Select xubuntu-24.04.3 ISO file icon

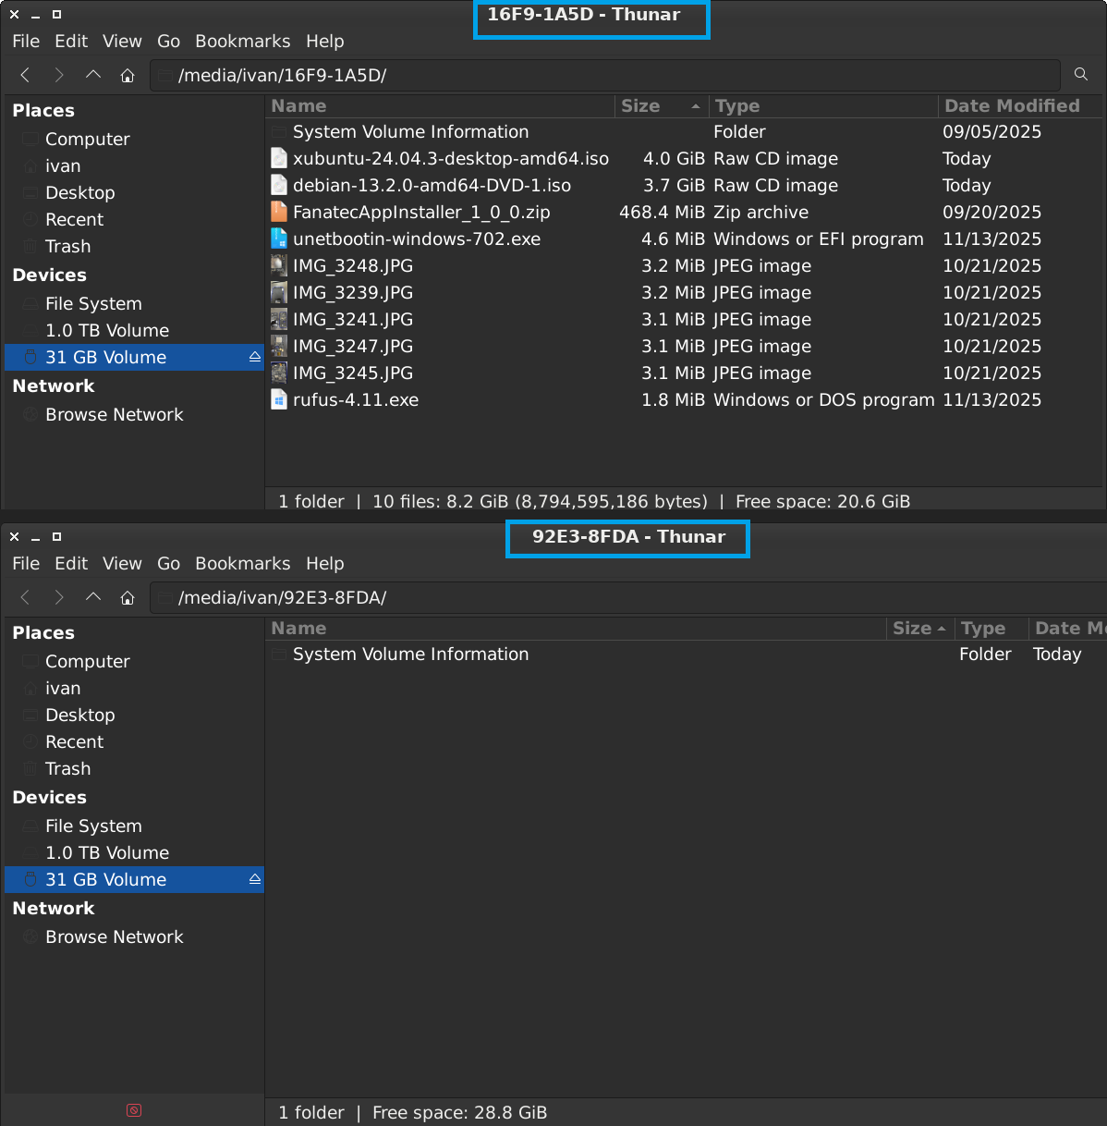[279, 158]
